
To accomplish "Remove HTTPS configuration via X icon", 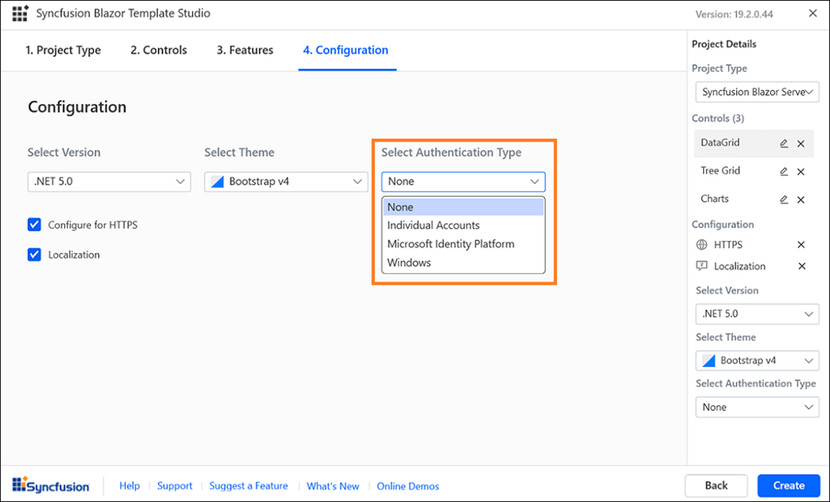I will pyautogui.click(x=801, y=245).
